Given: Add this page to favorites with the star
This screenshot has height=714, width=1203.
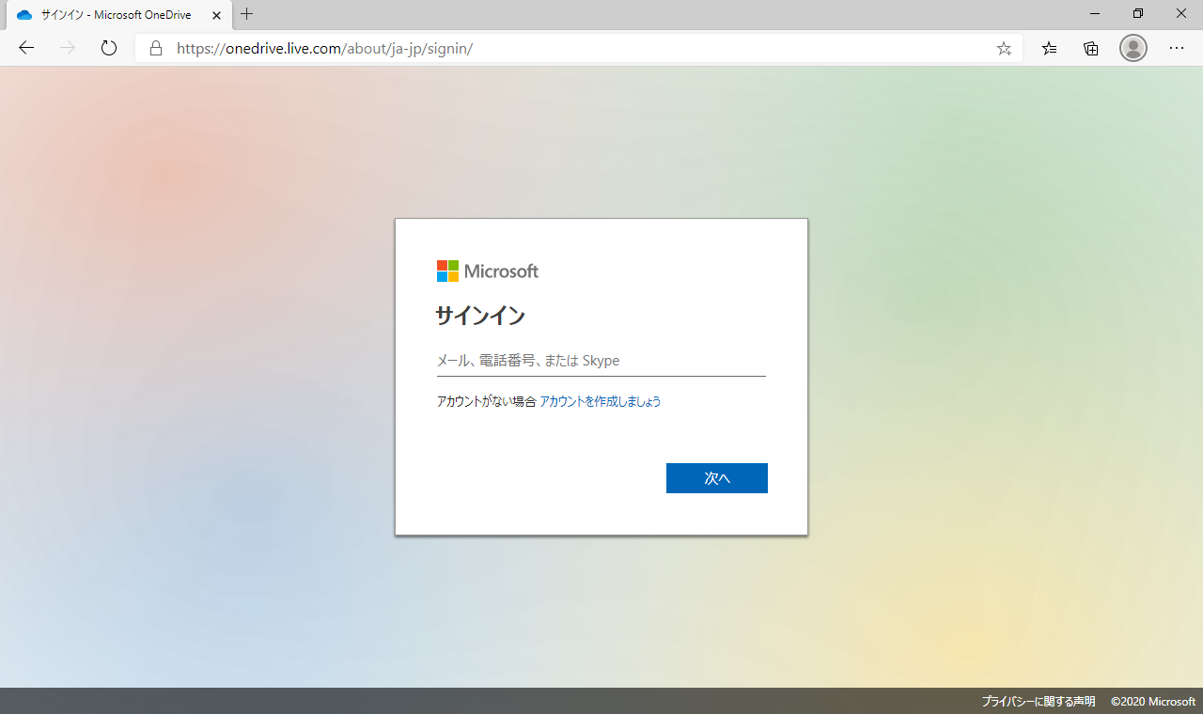Looking at the screenshot, I should coord(1004,48).
